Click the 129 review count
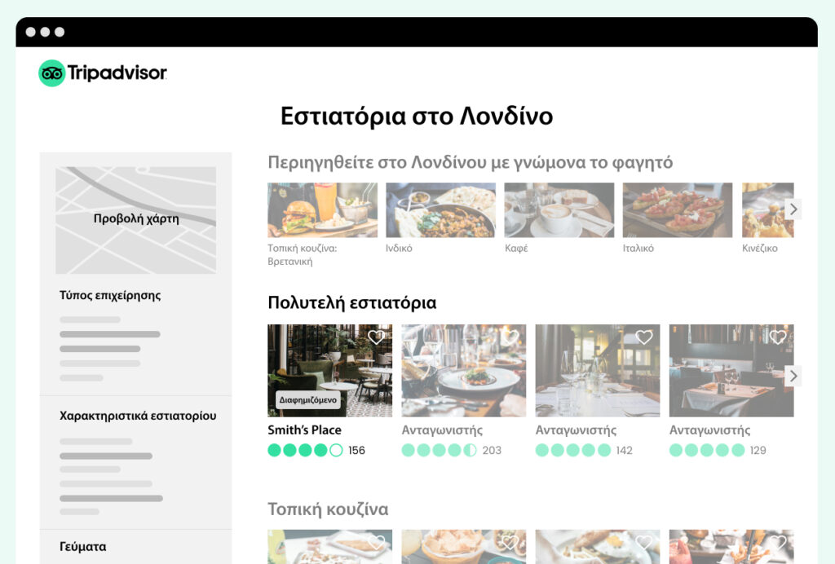This screenshot has width=835, height=564. point(758,451)
